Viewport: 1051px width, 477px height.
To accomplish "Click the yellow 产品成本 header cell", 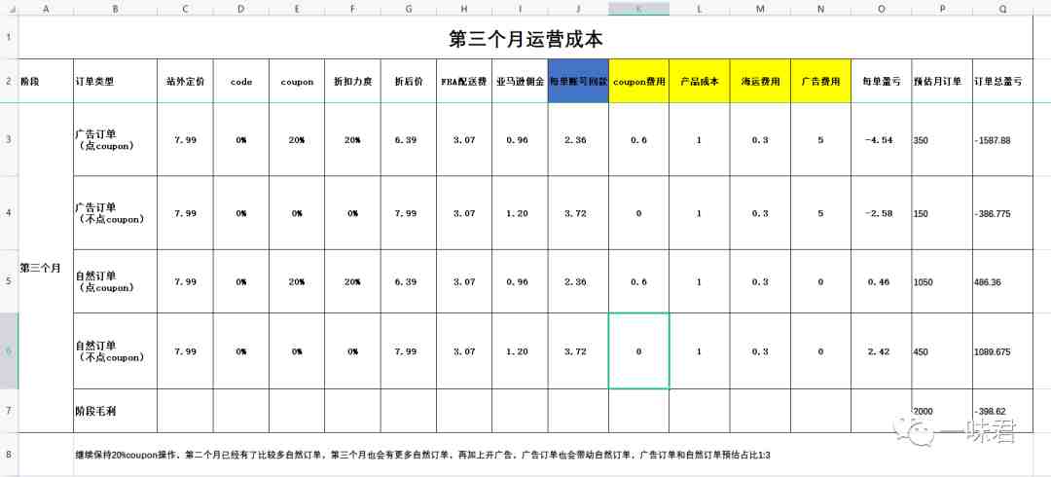I will 699,81.
